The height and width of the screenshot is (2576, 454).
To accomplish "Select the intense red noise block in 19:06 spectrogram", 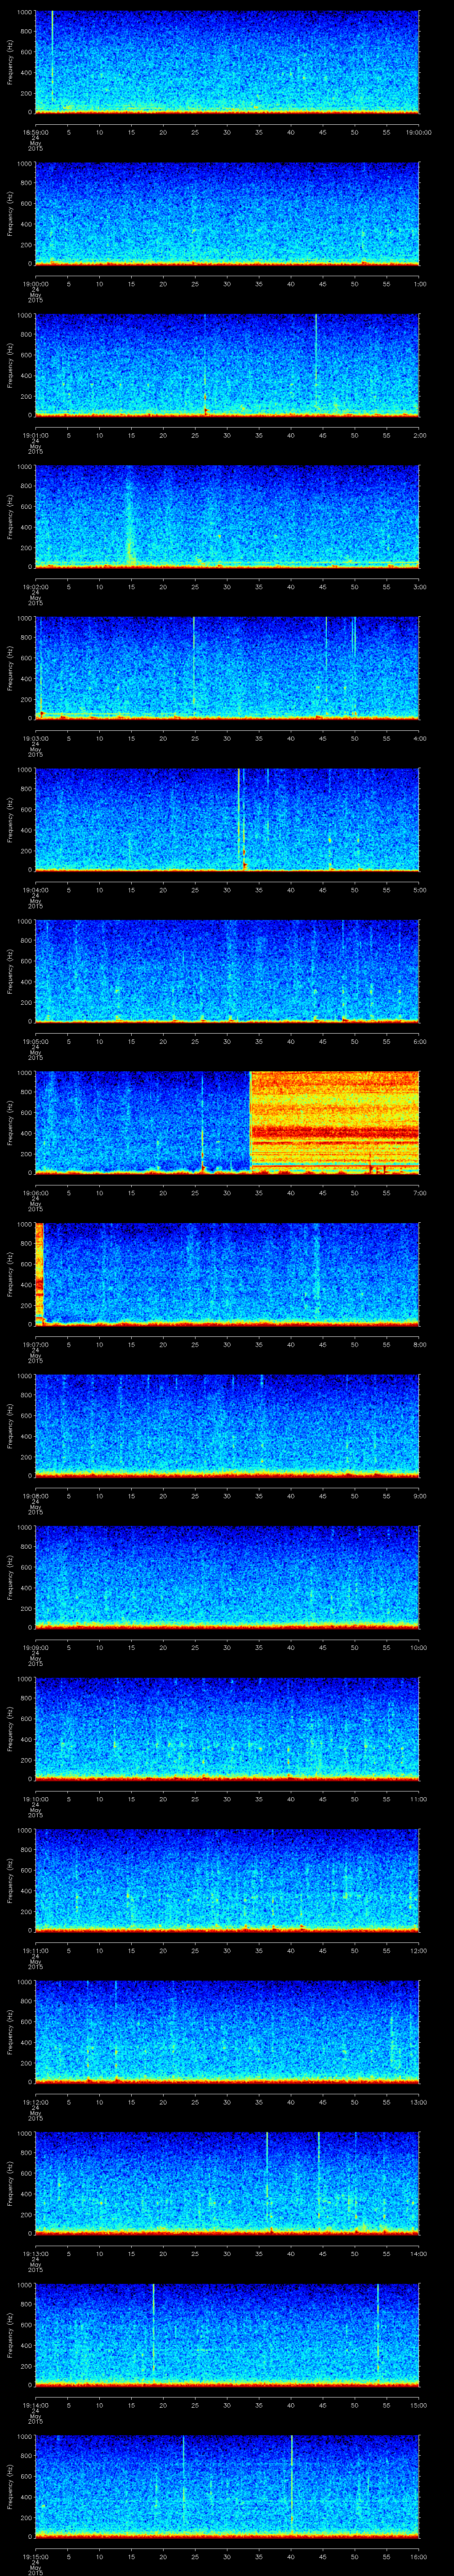I will [x=333, y=1120].
